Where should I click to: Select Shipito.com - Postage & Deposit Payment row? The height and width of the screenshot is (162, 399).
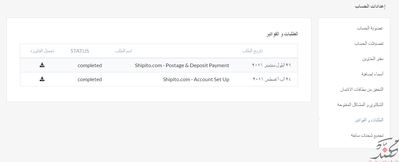(159, 65)
